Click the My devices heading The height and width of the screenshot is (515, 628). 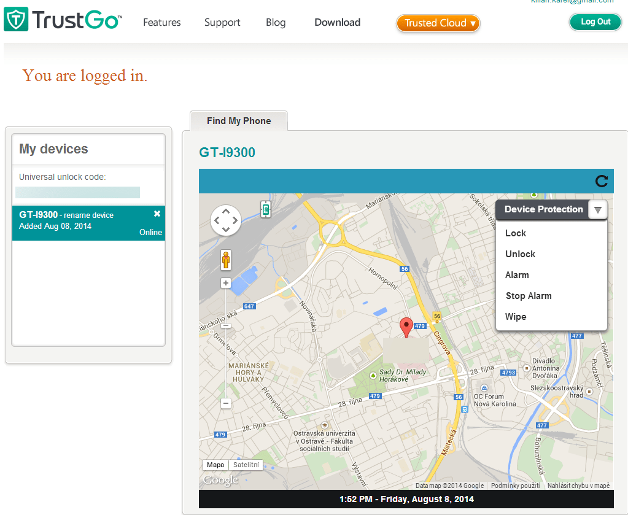pyautogui.click(x=53, y=149)
